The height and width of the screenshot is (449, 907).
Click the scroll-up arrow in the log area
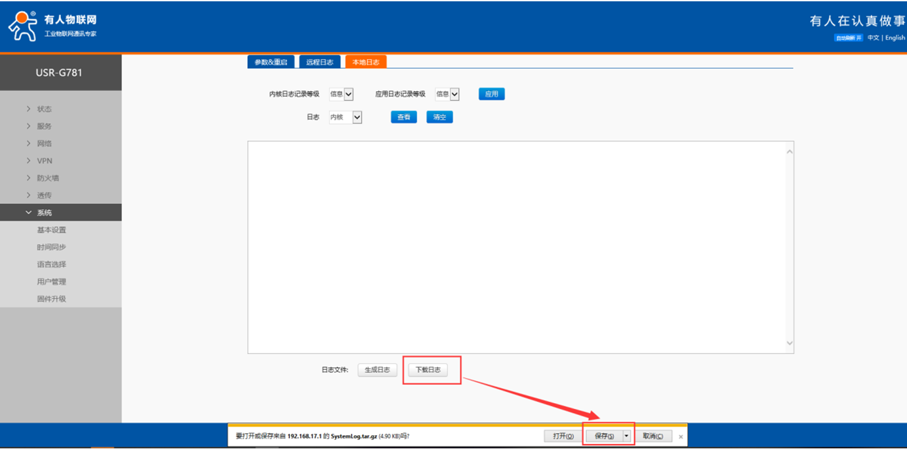click(789, 152)
